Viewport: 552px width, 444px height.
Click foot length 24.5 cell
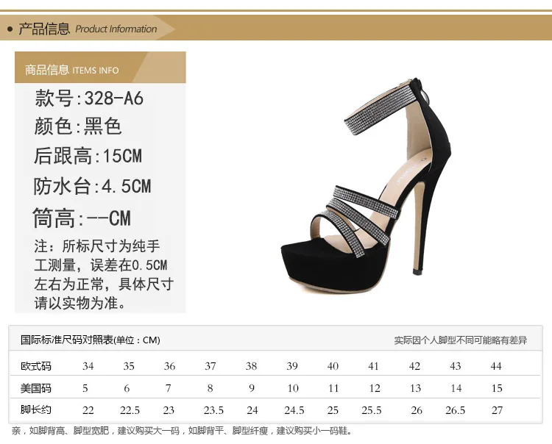pos(294,410)
